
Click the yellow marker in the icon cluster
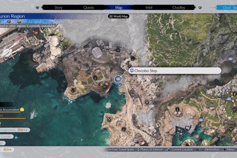point(102,84)
